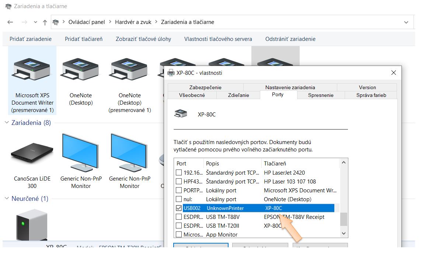
Task: Click Vlastnosti tlačového servera
Action: click(x=218, y=39)
